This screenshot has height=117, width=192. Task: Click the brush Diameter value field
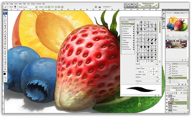(158, 64)
